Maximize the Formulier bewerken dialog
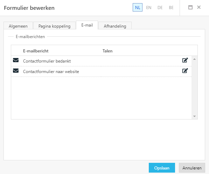This screenshot has width=209, height=174. 190,7
